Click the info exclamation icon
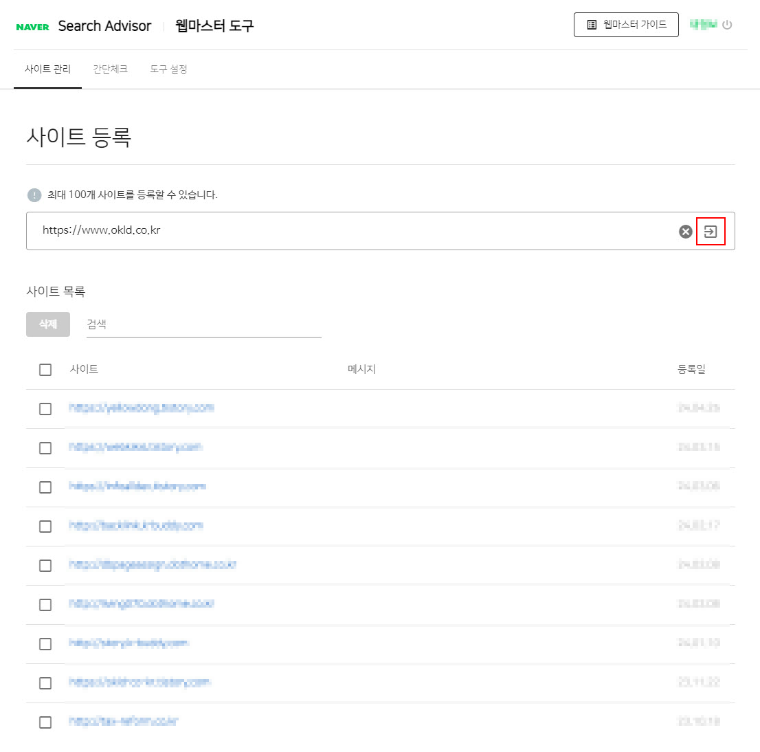Viewport: 760px width, 752px height. click(x=34, y=195)
